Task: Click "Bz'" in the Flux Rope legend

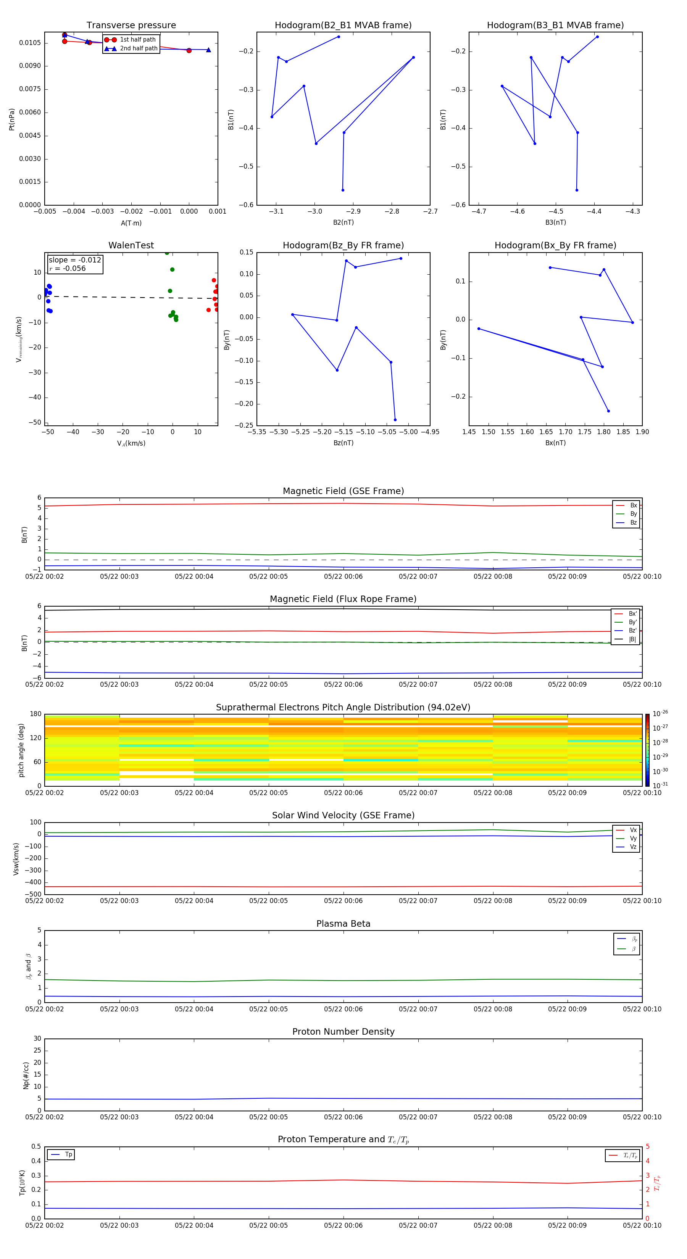Action: [626, 631]
